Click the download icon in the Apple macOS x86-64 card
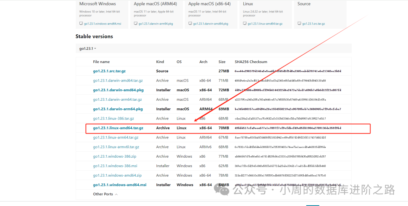The width and height of the screenshot is (408, 206). point(190,23)
